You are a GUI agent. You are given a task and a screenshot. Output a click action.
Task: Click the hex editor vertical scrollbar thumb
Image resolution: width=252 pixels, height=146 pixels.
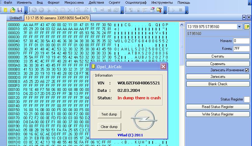[182, 46]
